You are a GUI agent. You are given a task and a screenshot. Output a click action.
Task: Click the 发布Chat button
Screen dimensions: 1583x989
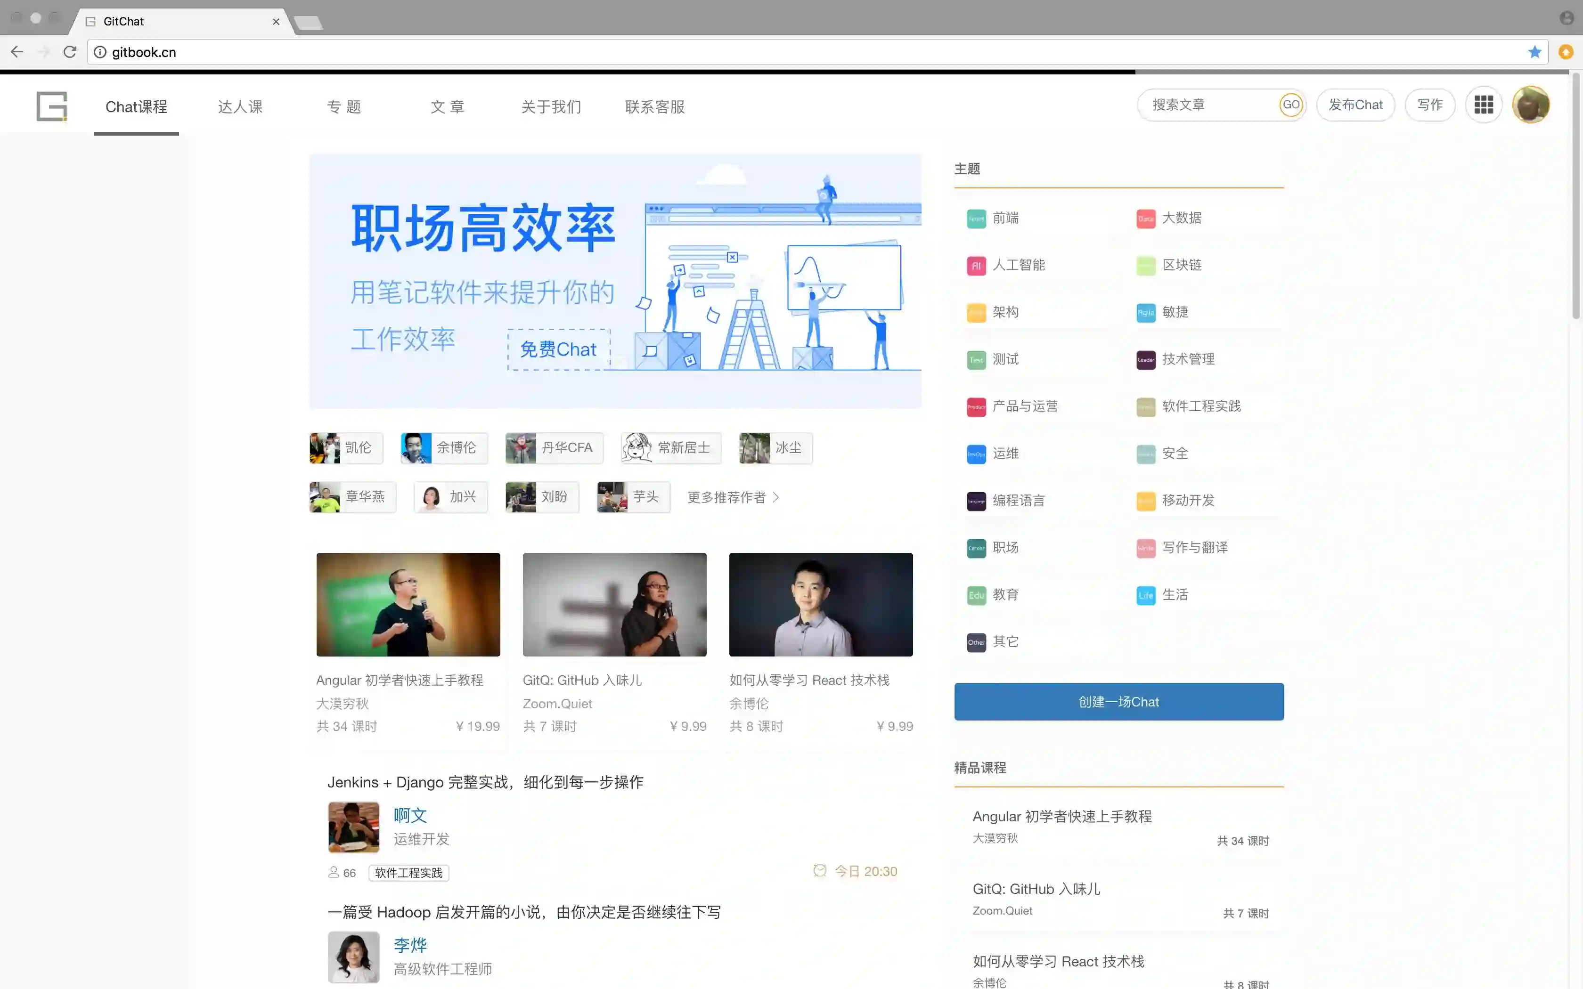click(x=1355, y=105)
